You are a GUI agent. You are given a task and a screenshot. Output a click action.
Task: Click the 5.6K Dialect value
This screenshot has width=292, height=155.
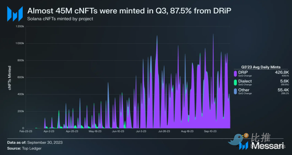(x=285, y=81)
